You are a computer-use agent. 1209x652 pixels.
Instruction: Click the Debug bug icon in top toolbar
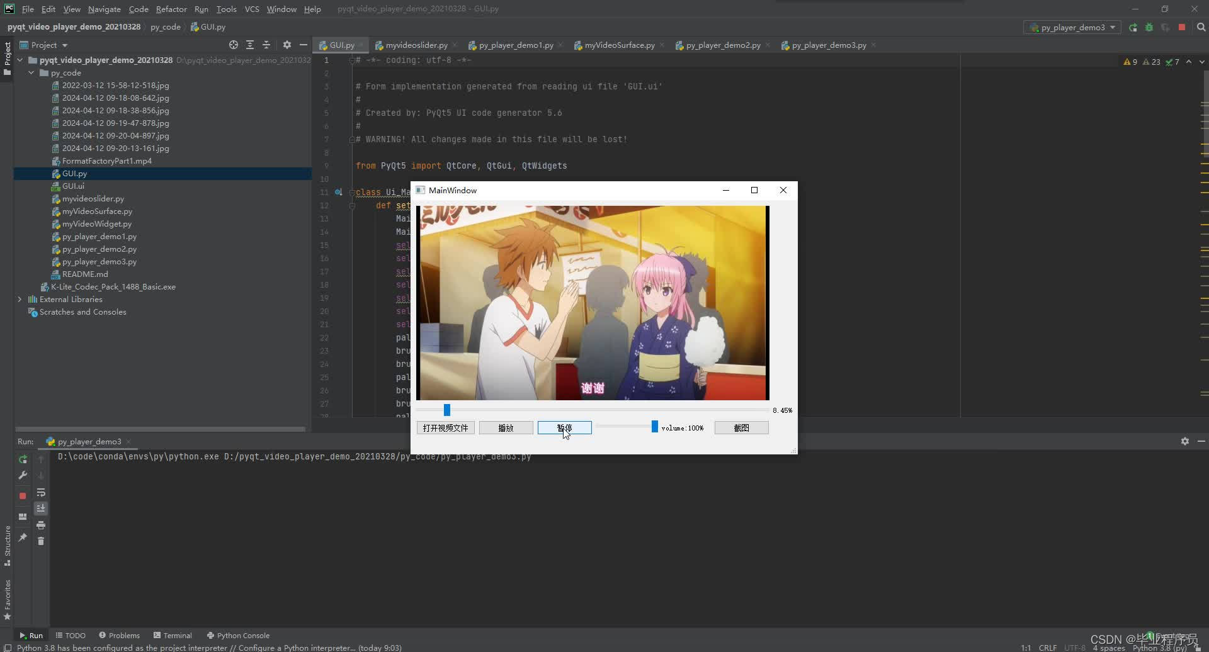[1149, 27]
